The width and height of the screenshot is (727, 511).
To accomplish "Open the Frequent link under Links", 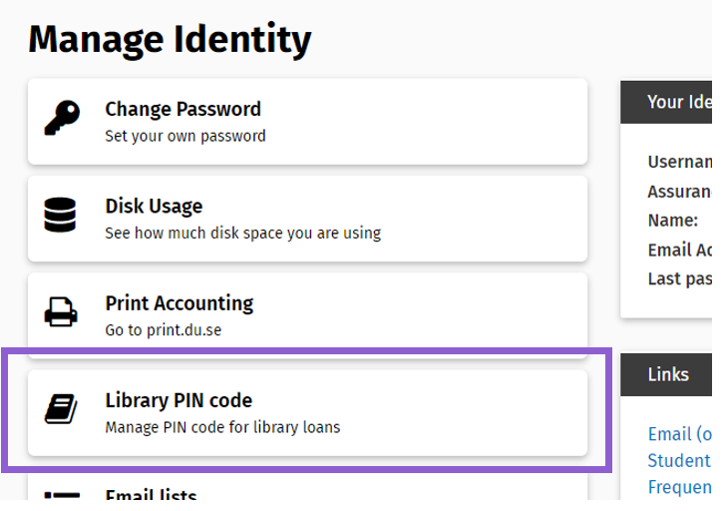I will 679,487.
